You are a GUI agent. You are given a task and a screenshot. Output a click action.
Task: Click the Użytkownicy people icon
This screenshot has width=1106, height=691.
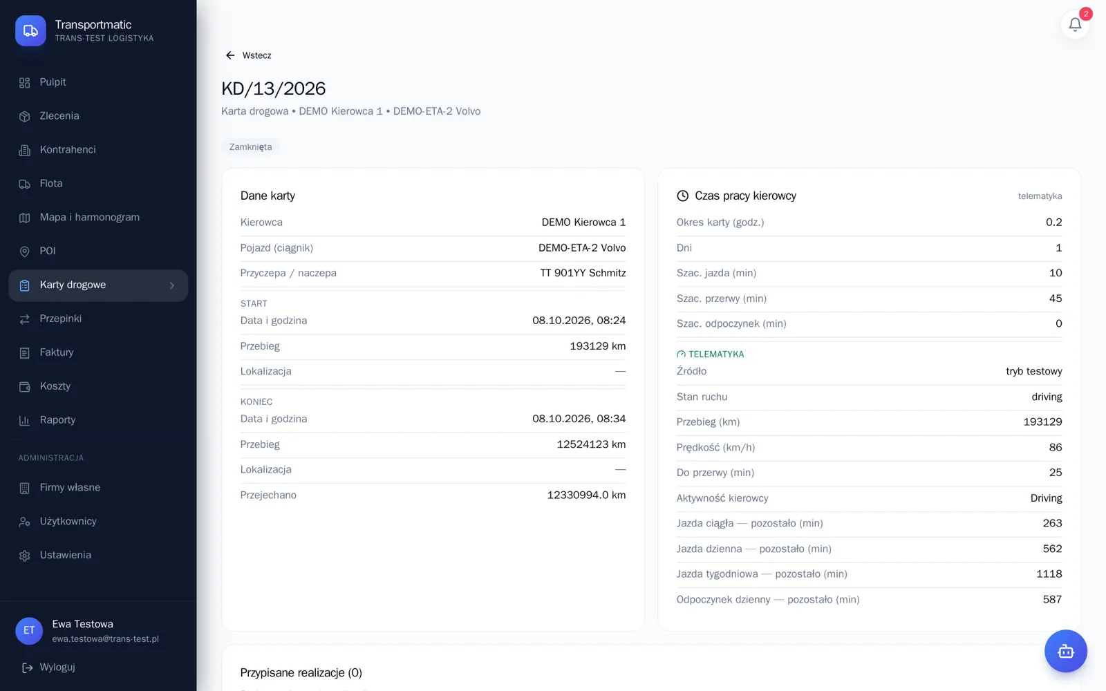tap(25, 522)
